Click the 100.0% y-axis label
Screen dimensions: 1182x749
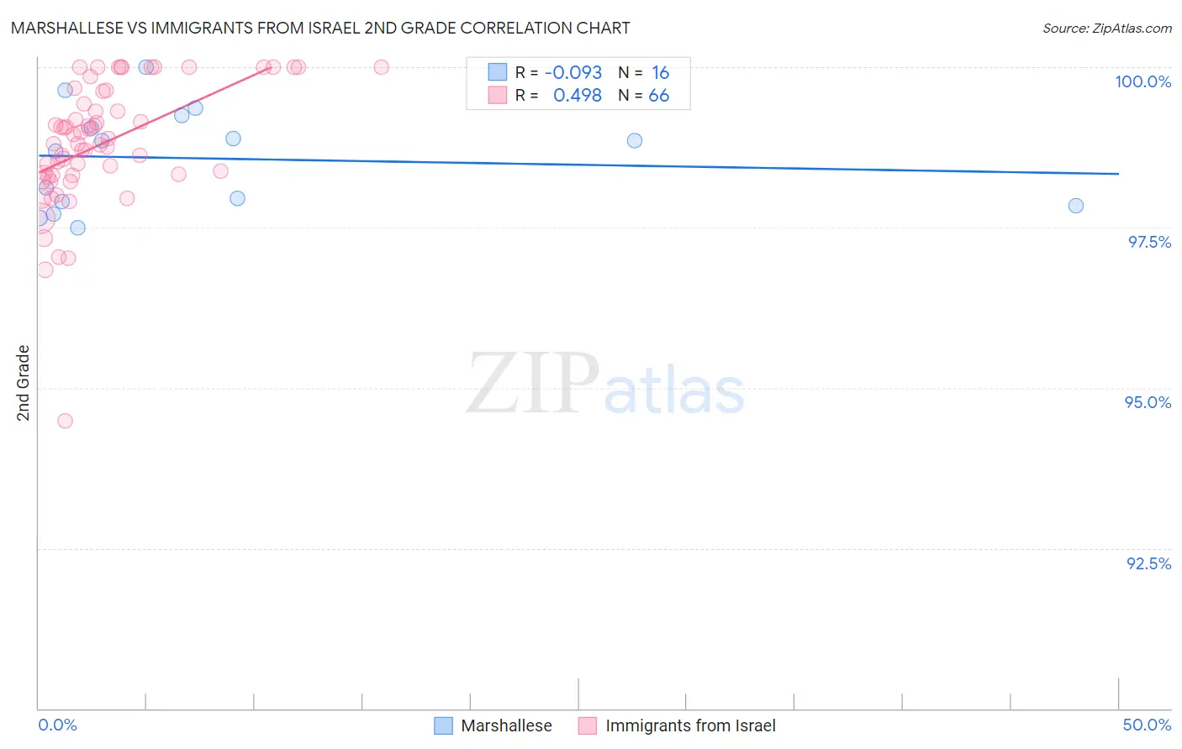[x=1142, y=81]
